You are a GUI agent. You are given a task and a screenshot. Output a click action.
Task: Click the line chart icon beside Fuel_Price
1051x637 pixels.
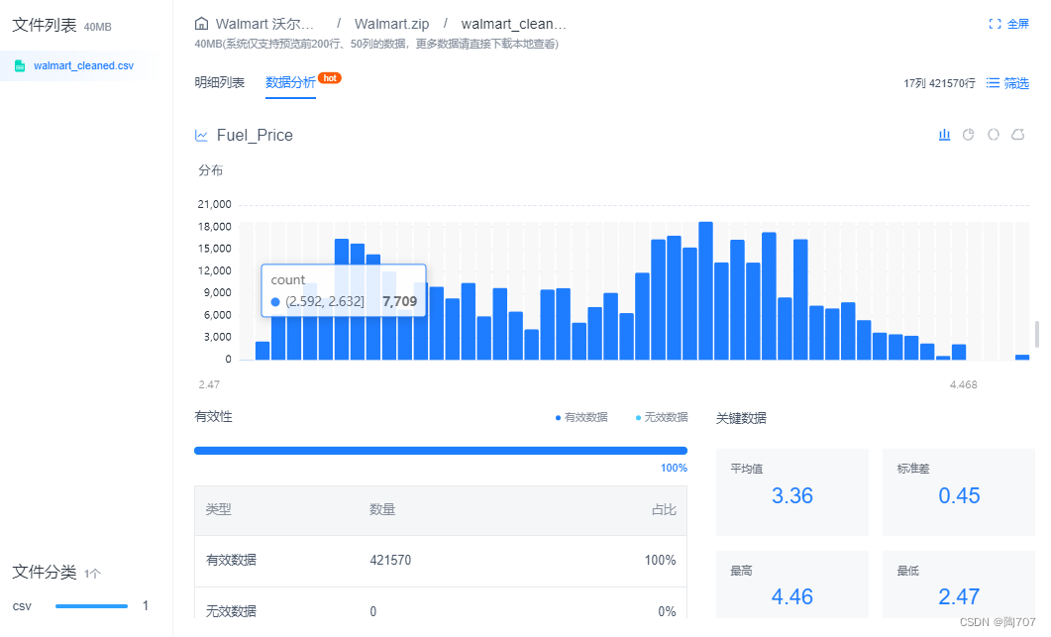point(201,136)
